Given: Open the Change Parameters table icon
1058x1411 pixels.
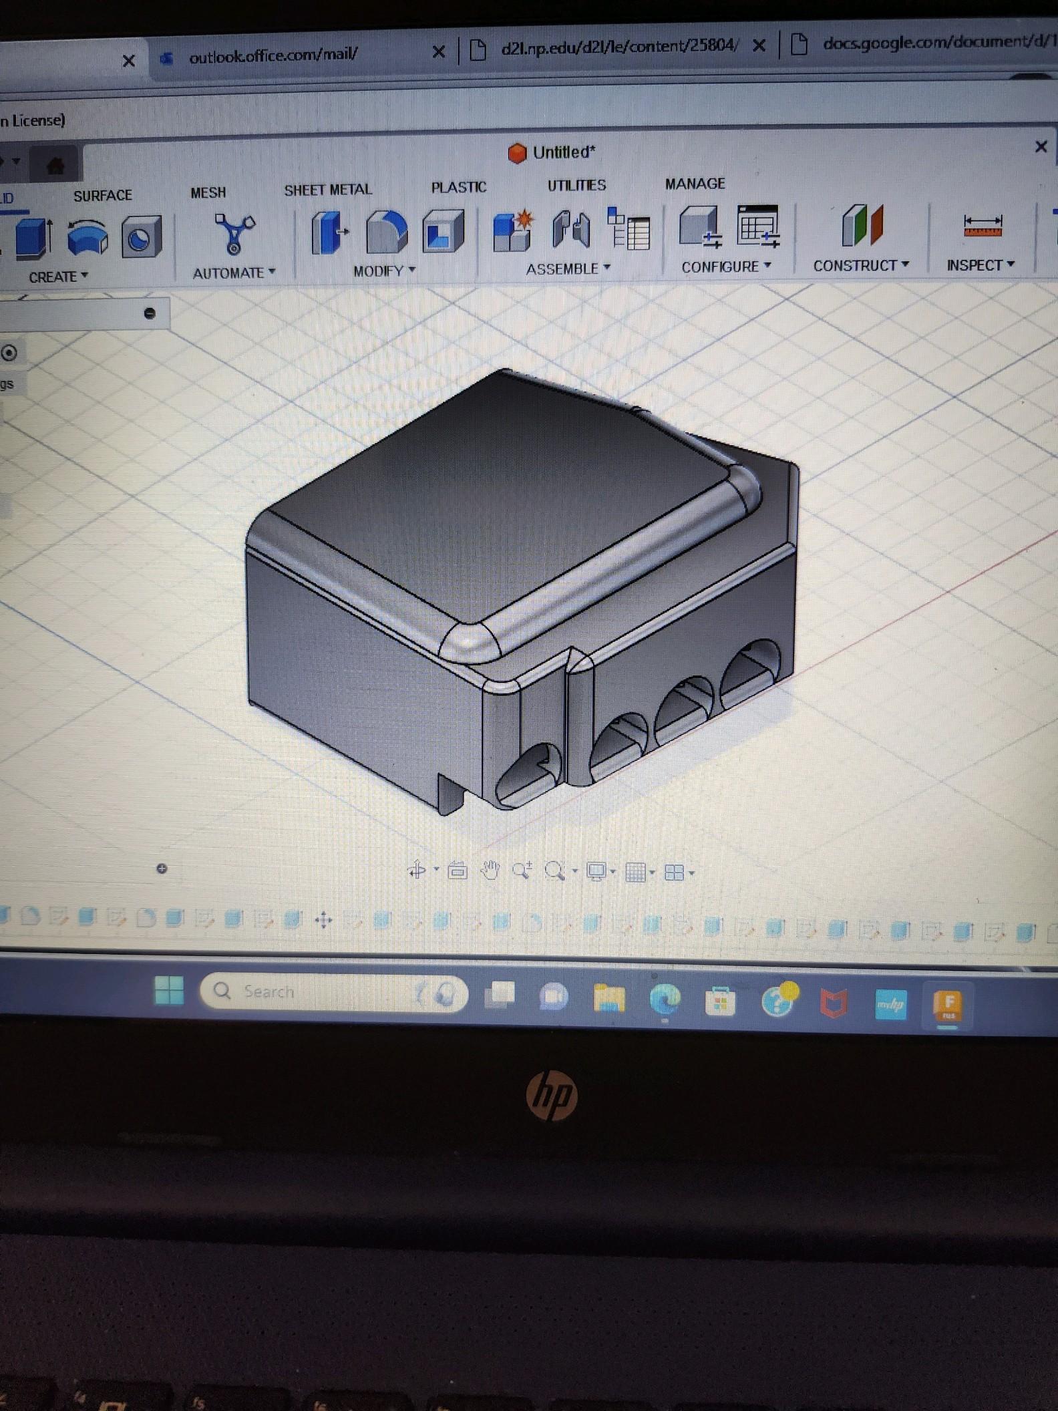Looking at the screenshot, I should click(x=758, y=225).
